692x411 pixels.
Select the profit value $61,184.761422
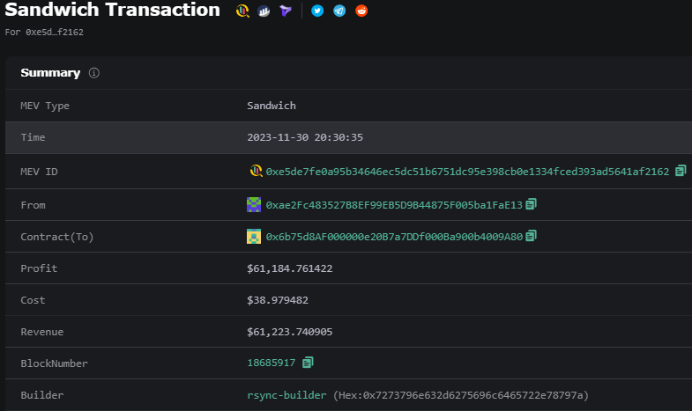[x=289, y=268]
